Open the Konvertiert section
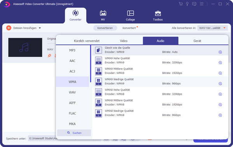 pos(129,28)
